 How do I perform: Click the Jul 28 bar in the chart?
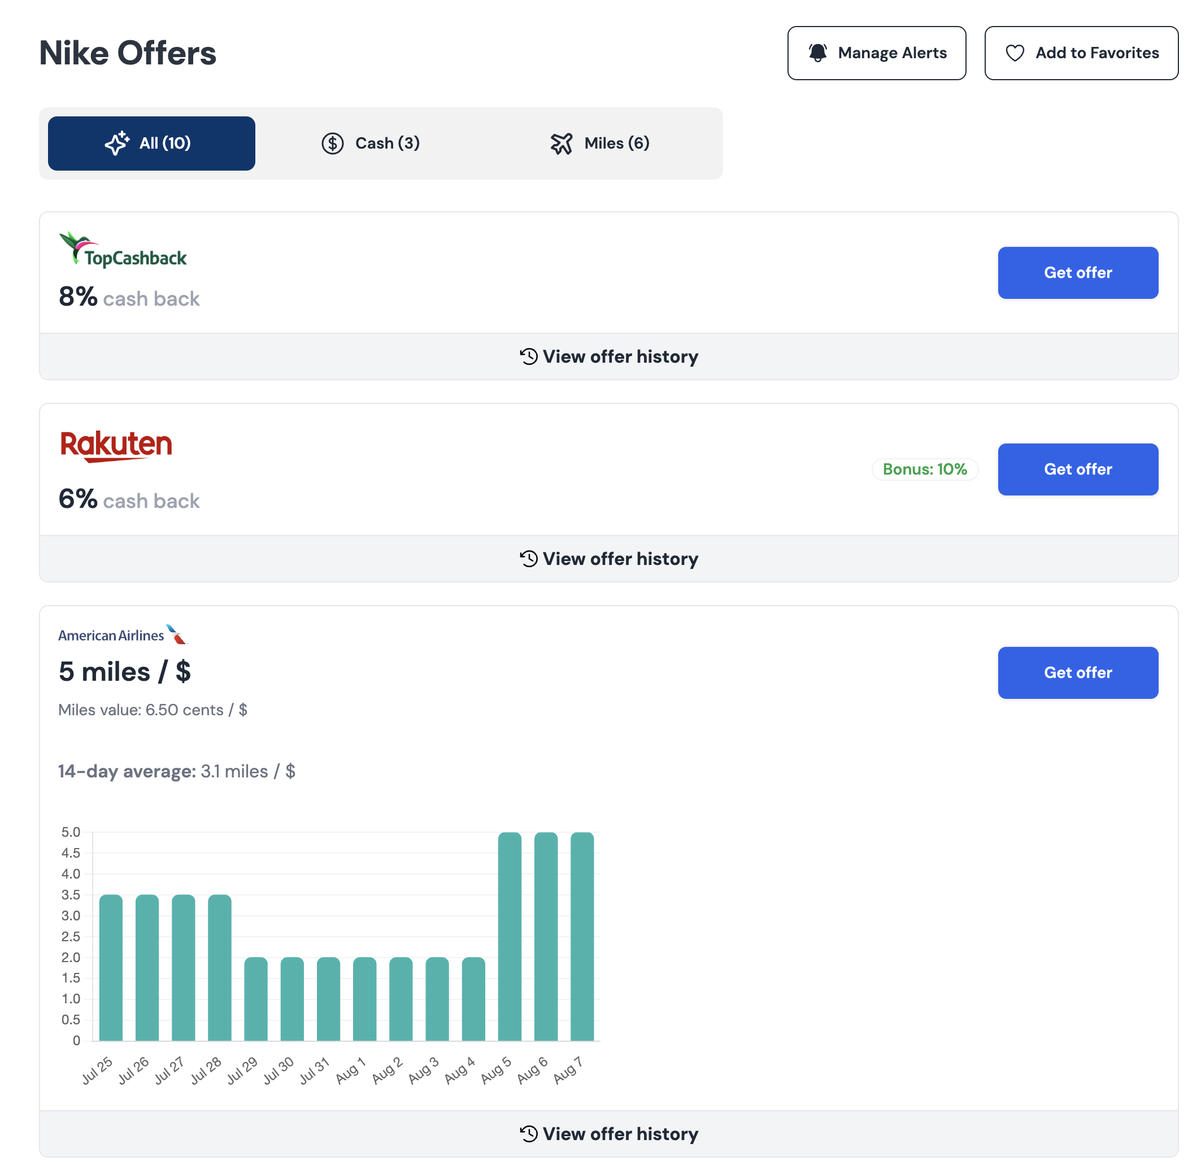tap(220, 967)
